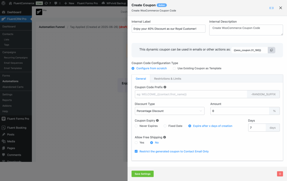
Task: Open Email Sequences submenu link
Action: point(13,63)
